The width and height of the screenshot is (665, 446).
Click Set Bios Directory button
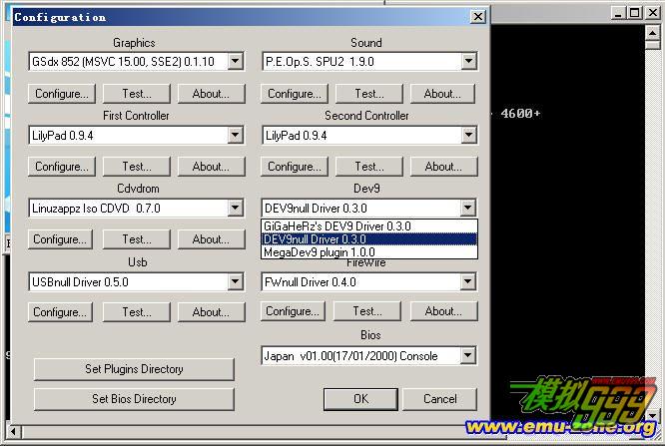click(x=134, y=399)
